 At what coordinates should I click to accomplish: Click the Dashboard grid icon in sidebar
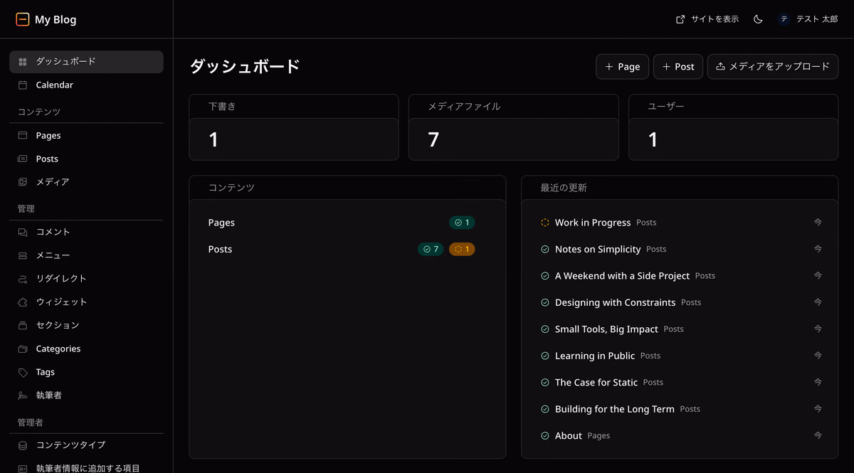coord(23,62)
